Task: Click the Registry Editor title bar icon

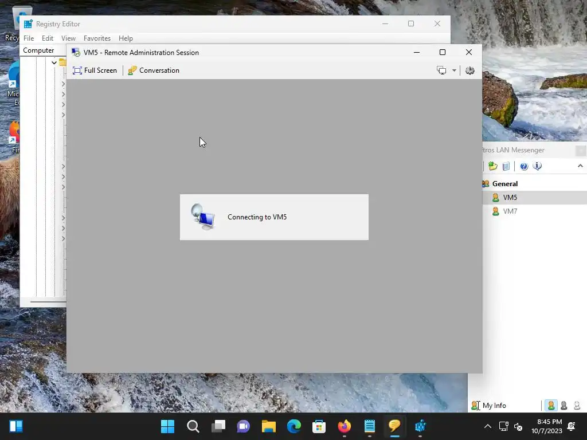Action: [x=28, y=24]
